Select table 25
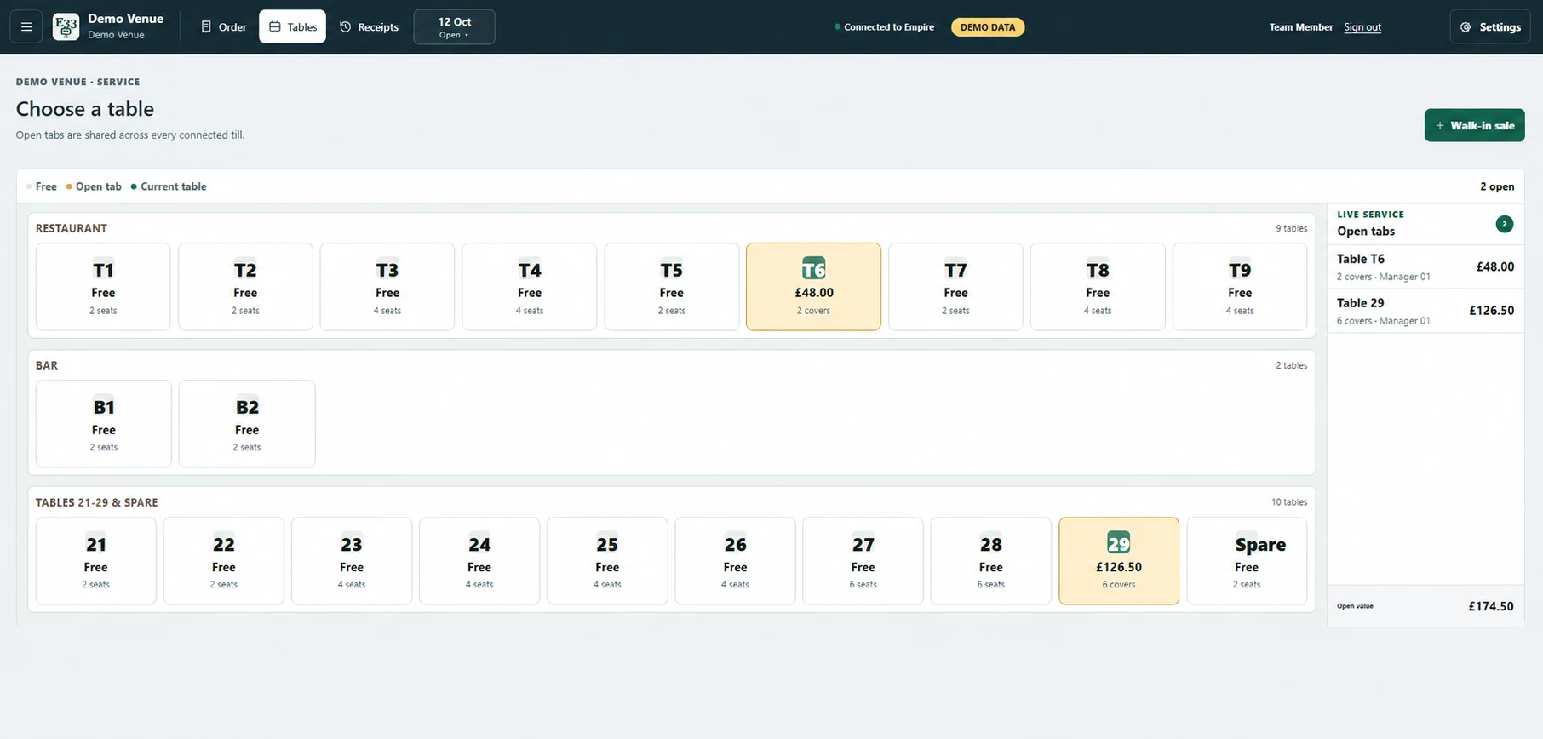Viewport: 1543px width, 739px height. 607,561
